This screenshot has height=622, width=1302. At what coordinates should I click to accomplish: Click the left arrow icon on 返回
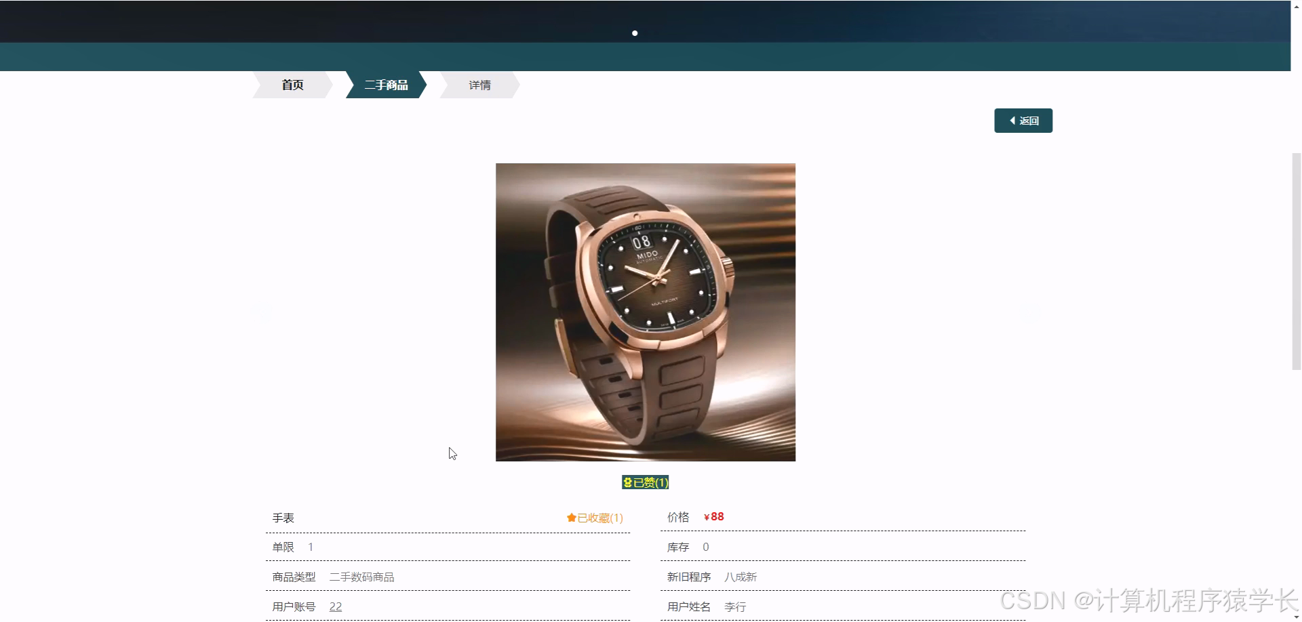pos(1012,121)
